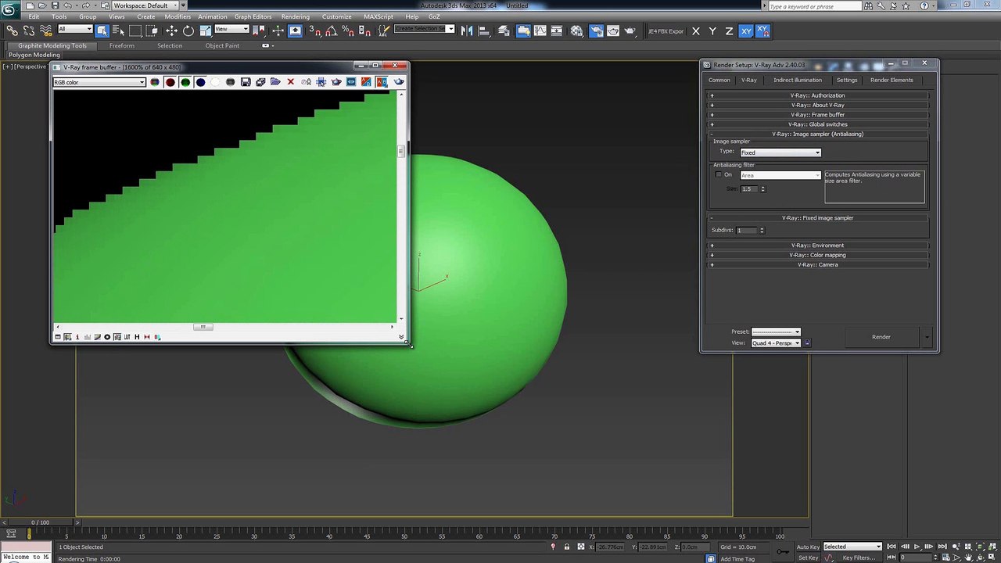1001x563 pixels.
Task: Toggle green channel in frame buffer
Action: pyautogui.click(x=185, y=82)
